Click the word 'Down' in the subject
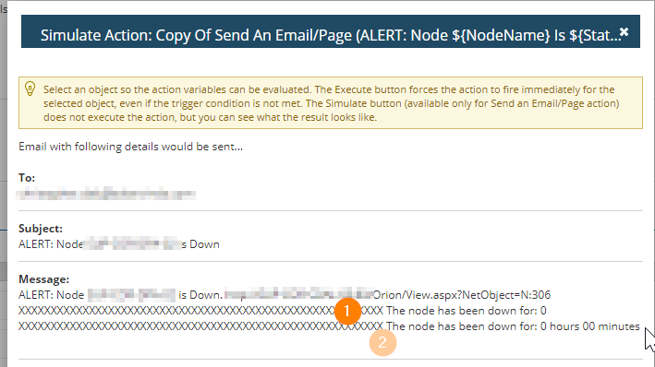This screenshot has height=367, width=655. point(204,244)
